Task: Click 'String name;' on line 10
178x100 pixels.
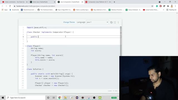Action: [x=37, y=48]
